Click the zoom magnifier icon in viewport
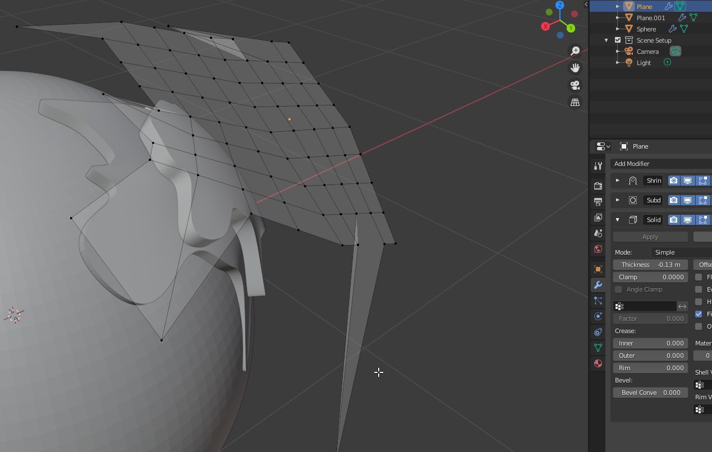This screenshot has width=712, height=452. [575, 51]
